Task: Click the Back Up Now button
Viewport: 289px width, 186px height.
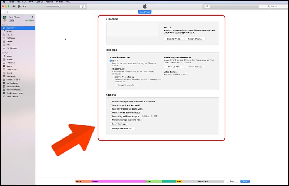Action: [174, 67]
